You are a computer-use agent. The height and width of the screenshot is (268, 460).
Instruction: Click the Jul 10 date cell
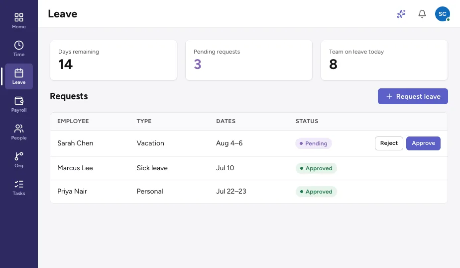point(225,168)
